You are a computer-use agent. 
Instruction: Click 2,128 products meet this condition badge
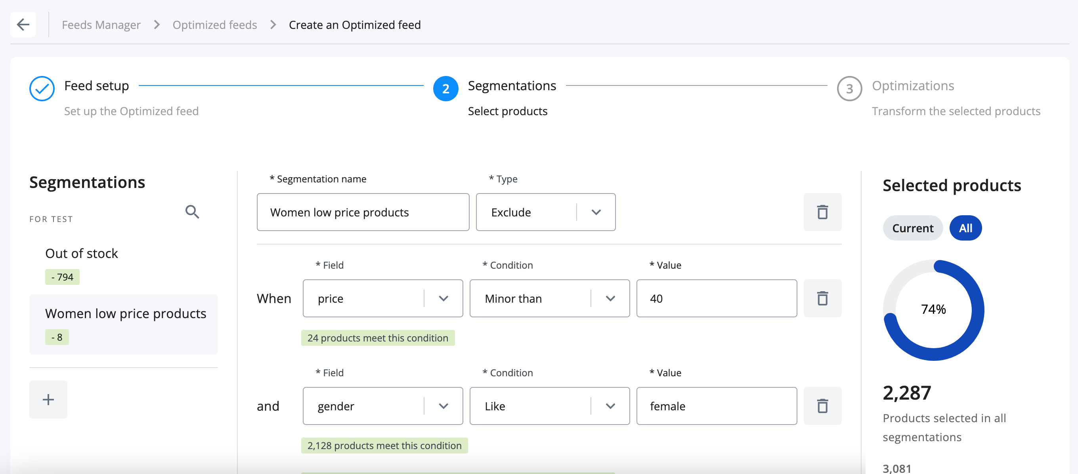[x=384, y=446]
